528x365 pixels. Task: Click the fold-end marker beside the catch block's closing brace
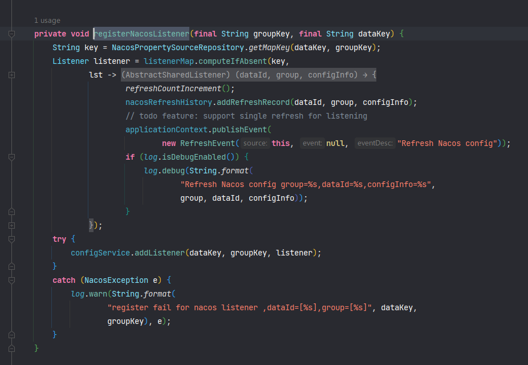tap(11, 335)
